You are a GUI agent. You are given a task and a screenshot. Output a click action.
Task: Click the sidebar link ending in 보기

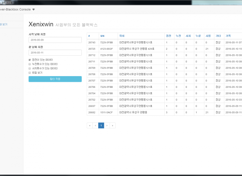pos(5,24)
